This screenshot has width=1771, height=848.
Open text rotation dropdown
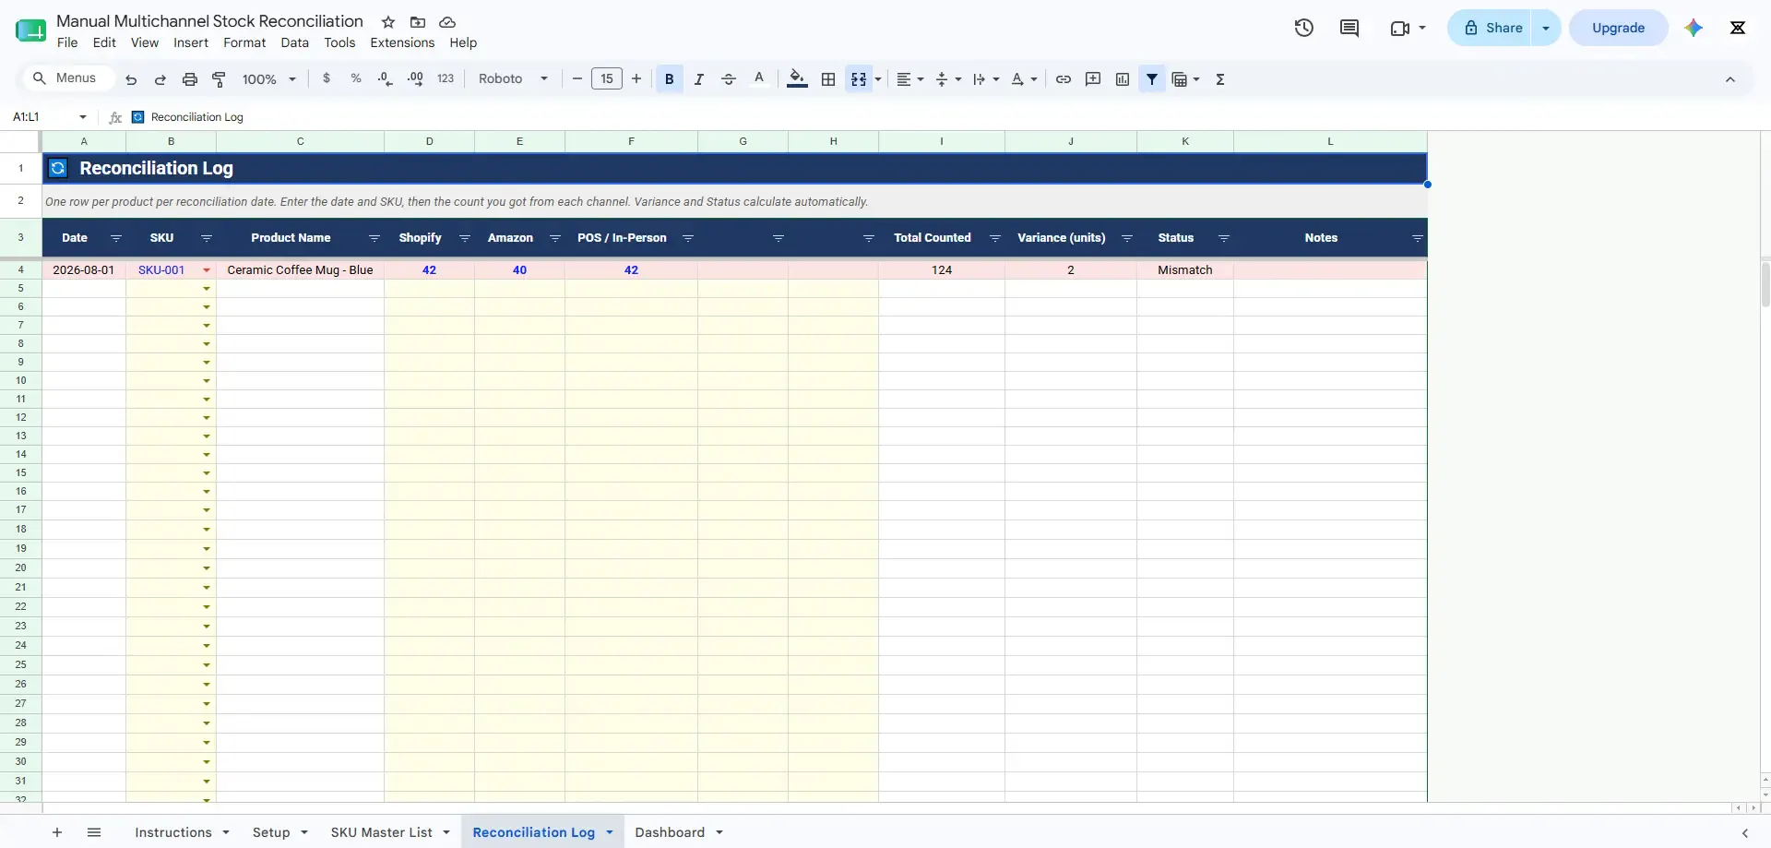(1024, 79)
